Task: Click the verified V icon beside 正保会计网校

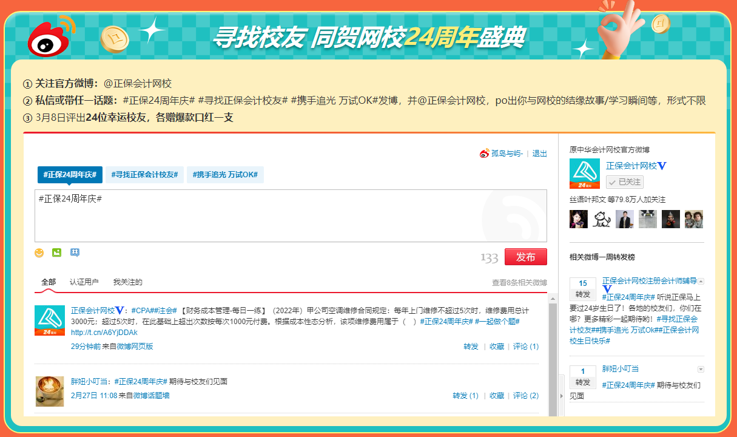Action: point(663,166)
